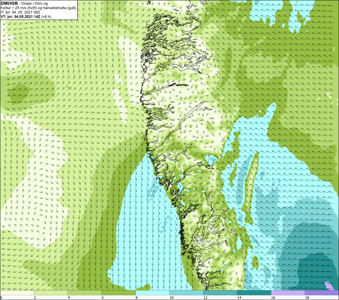Click the legend scale label "4"

[69, 298]
